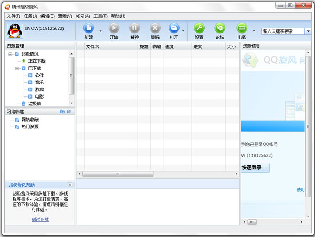Sort by the 大小 column header
This screenshot has width=315, height=237.
click(x=233, y=47)
